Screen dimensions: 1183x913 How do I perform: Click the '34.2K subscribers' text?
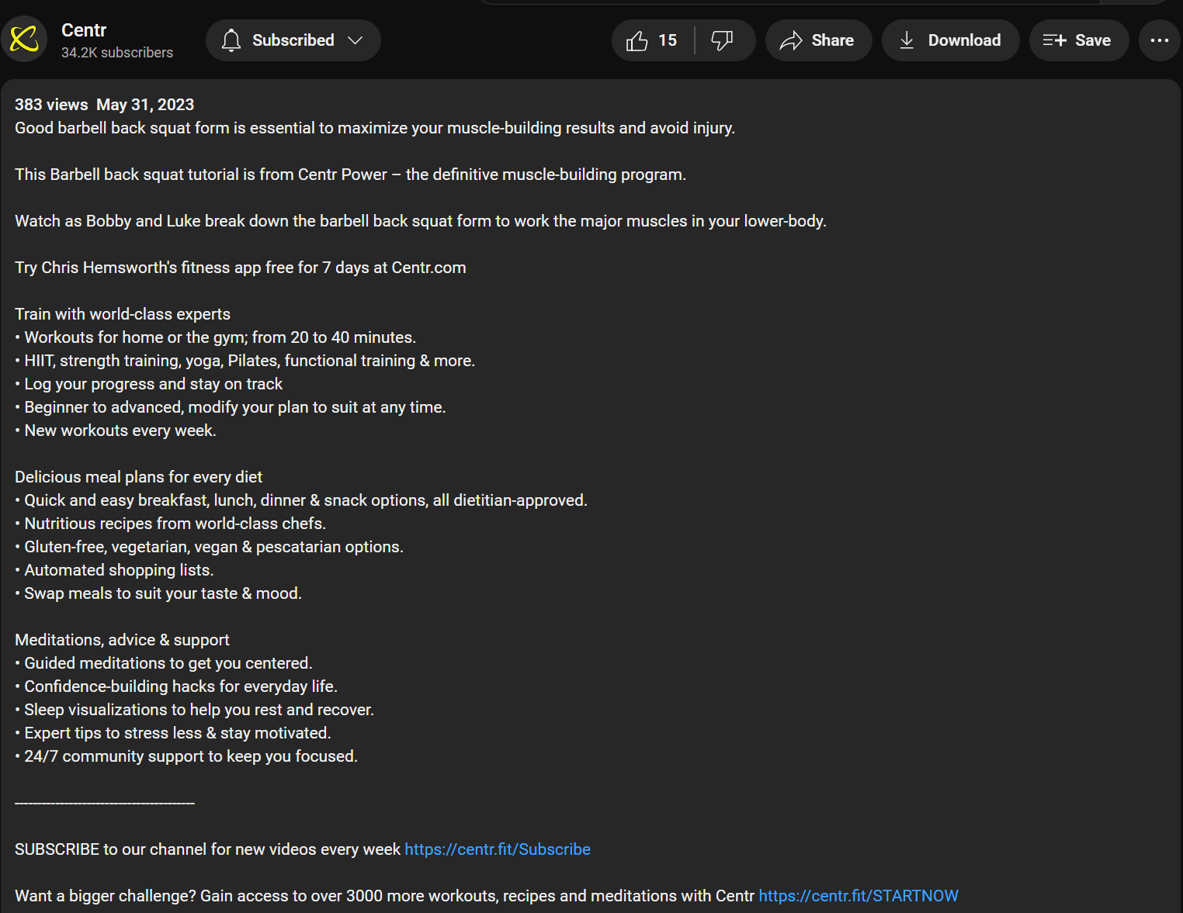117,53
